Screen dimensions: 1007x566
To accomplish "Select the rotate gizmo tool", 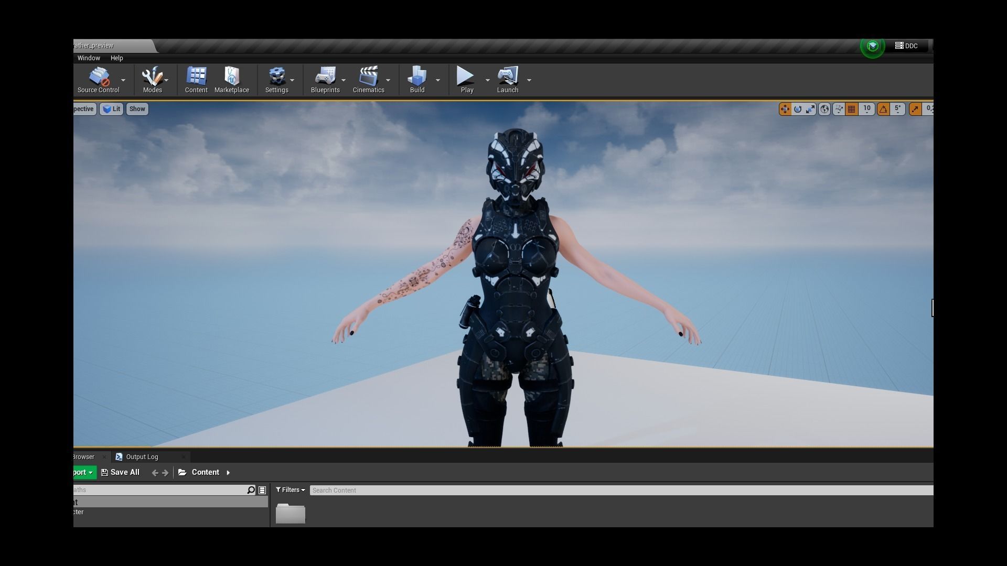I will coord(798,109).
